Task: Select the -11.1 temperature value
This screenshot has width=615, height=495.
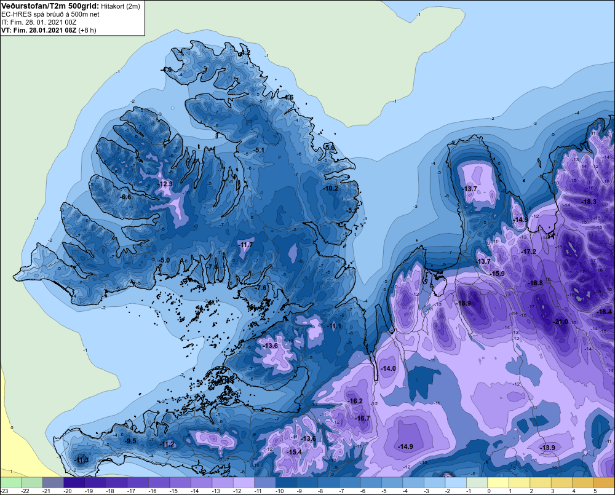Action: click(335, 327)
